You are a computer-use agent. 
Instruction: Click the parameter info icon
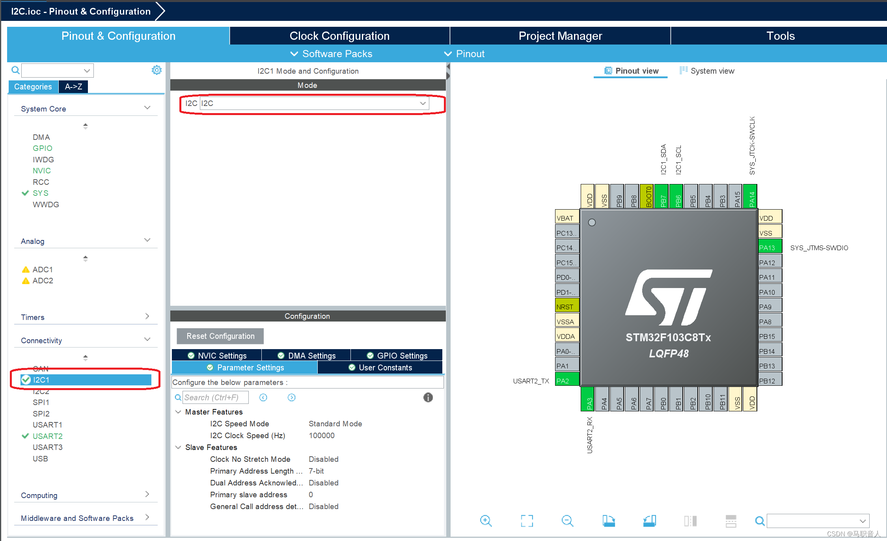[428, 397]
